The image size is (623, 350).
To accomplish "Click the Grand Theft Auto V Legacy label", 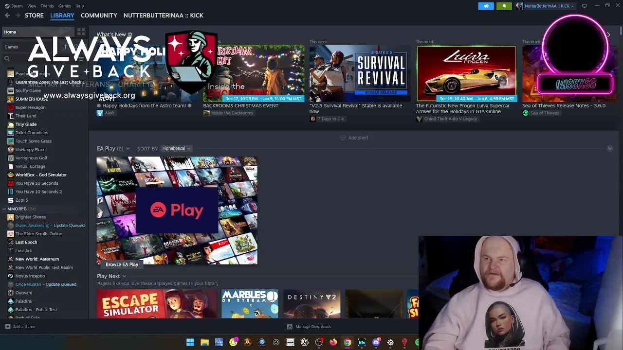I will click(450, 119).
